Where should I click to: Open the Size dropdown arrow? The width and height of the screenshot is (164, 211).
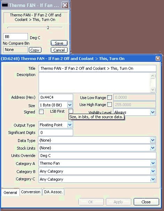(70, 105)
